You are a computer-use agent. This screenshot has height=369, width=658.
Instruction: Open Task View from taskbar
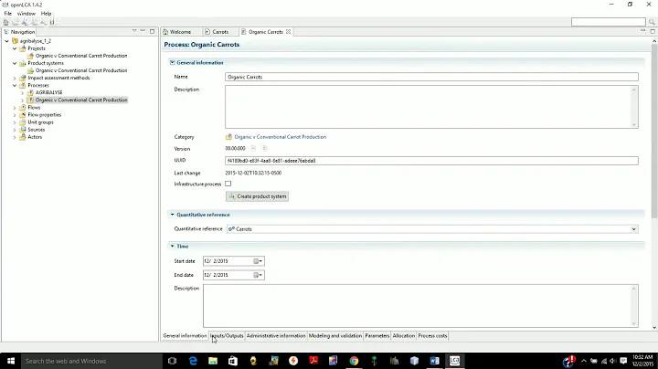(172, 361)
